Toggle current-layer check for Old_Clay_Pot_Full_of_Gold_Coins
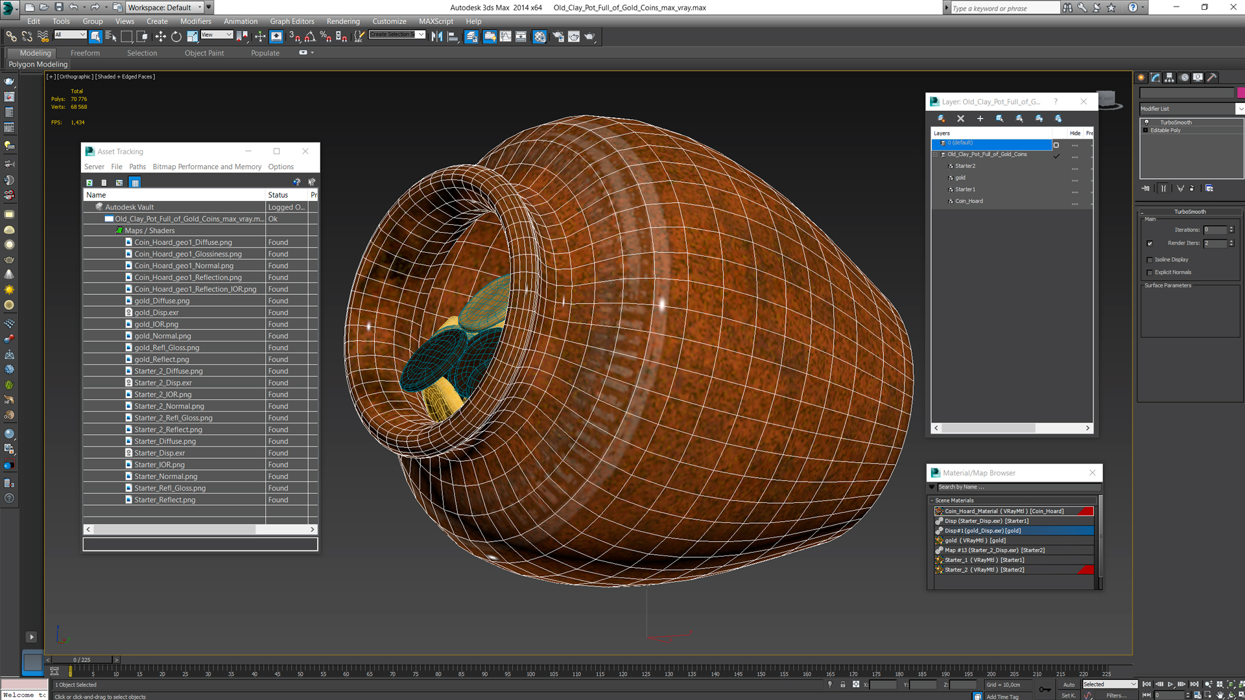 tap(1056, 155)
